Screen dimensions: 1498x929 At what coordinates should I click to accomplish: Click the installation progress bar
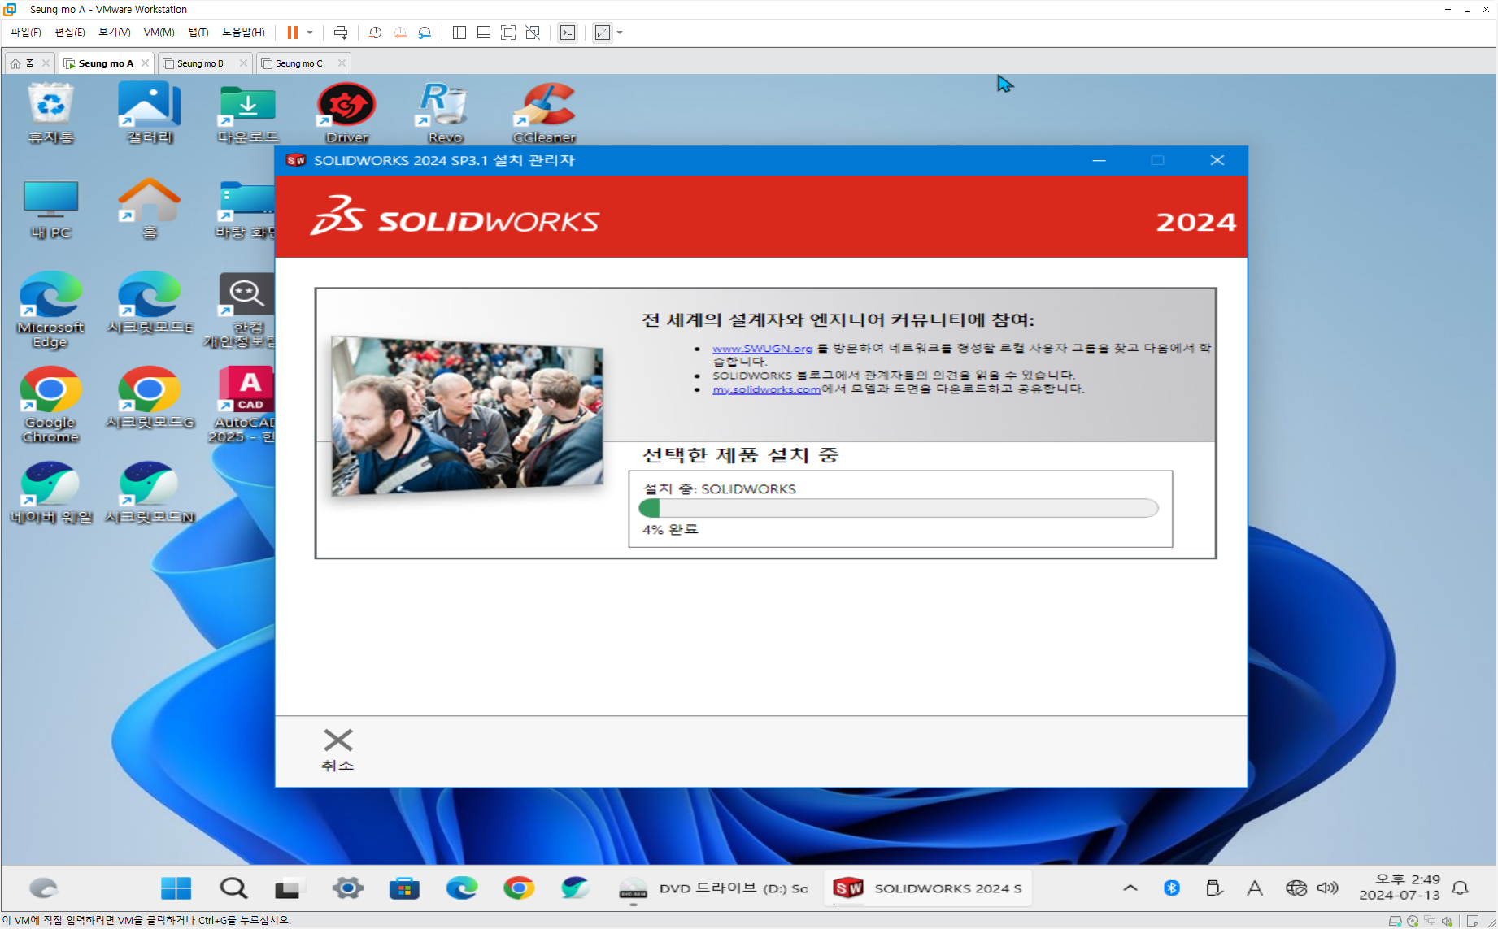tap(899, 508)
